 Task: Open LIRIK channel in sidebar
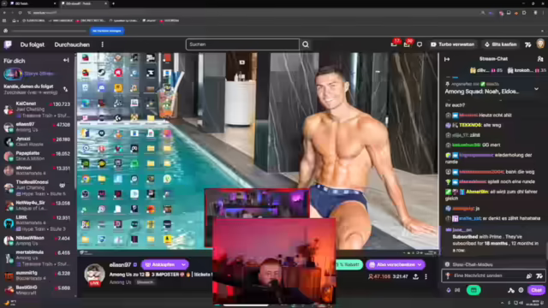pyautogui.click(x=37, y=222)
